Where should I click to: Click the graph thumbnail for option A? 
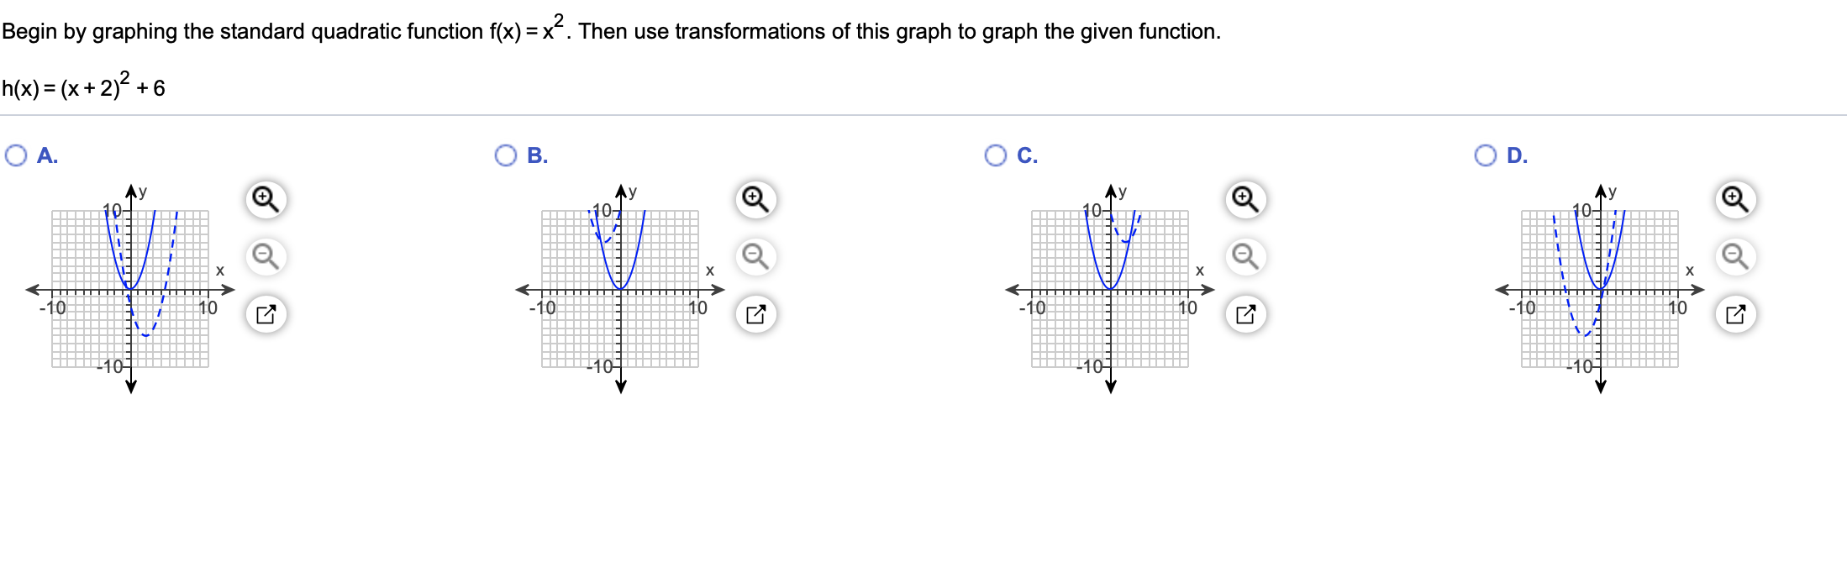(x=130, y=288)
